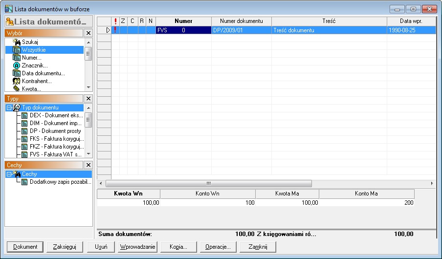442x259 pixels.
Task: Close the Wybór panel
Action: coord(88,33)
